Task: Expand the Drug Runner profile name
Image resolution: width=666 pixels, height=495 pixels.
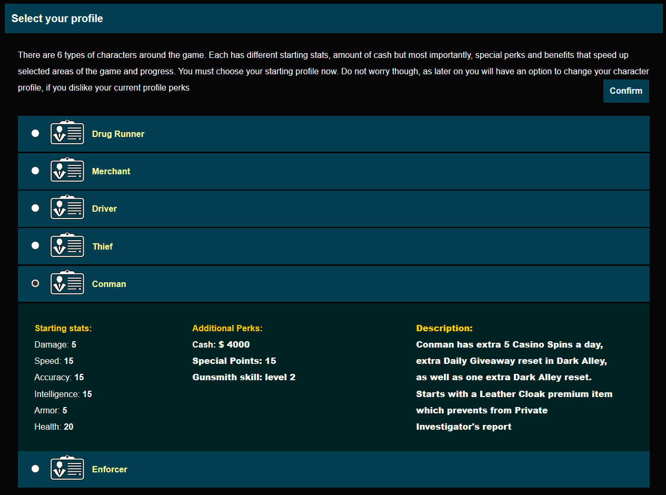Action: [x=118, y=134]
